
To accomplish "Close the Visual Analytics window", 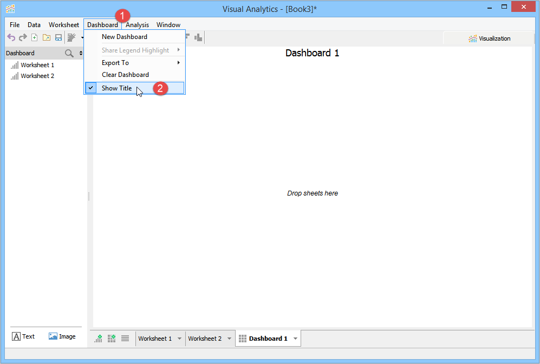I will (523, 7).
